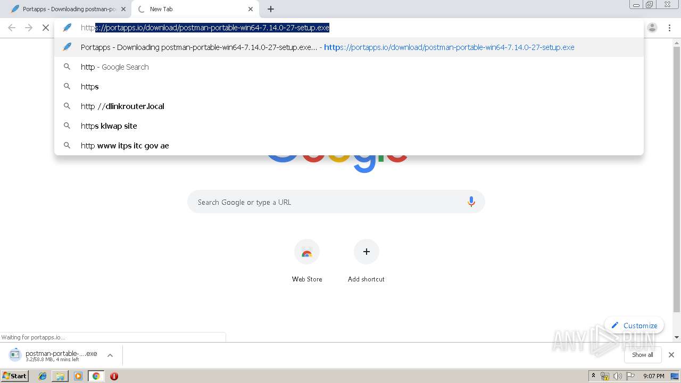681x383 pixels.
Task: Click the Chrome taskbar icon
Action: tap(96, 376)
